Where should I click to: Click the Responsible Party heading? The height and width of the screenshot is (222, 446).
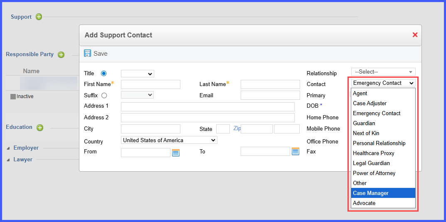(30, 54)
